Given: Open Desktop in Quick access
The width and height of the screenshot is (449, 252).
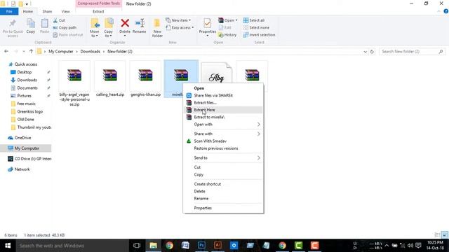Looking at the screenshot, I should coord(25,72).
